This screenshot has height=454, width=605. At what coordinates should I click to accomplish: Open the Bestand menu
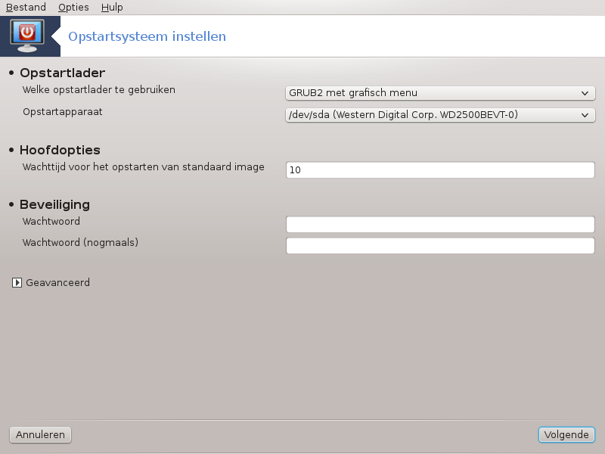26,7
